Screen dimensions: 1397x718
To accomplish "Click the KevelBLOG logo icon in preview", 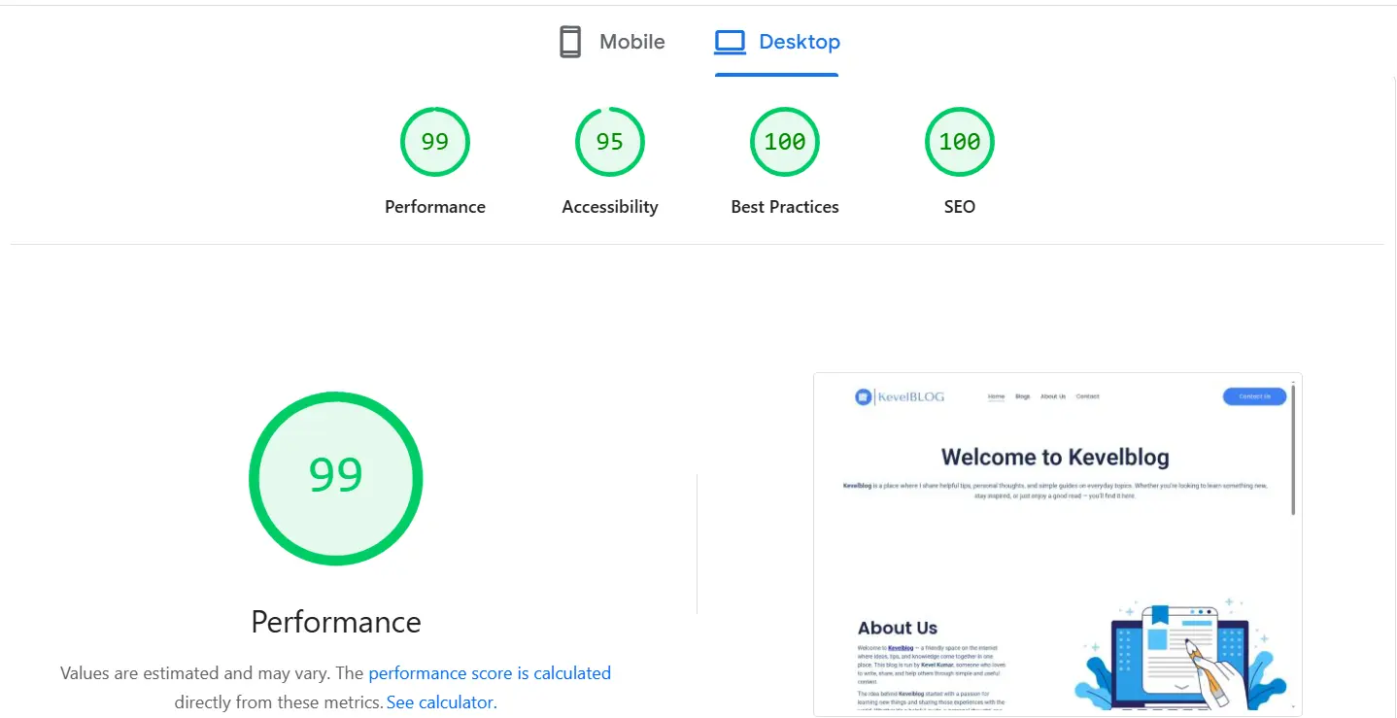I will (863, 396).
